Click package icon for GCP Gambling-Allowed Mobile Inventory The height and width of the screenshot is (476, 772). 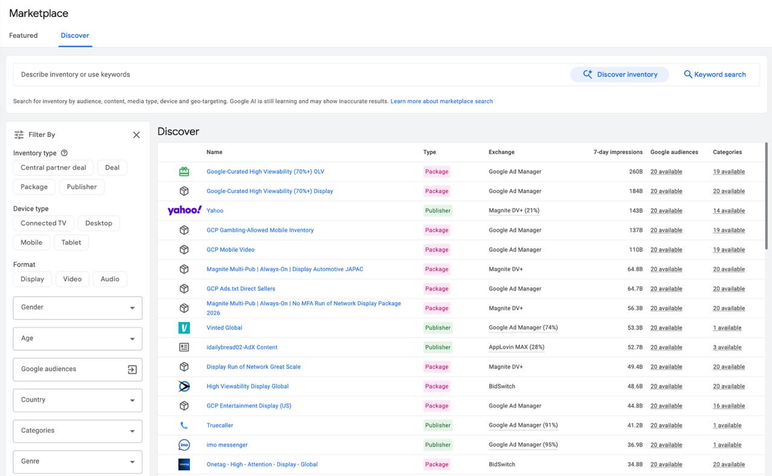point(185,230)
